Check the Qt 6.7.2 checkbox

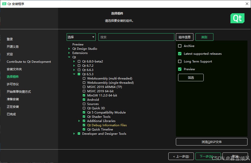tap(79, 66)
